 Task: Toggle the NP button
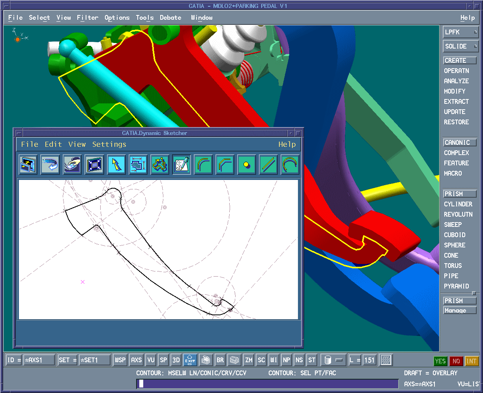pos(286,360)
